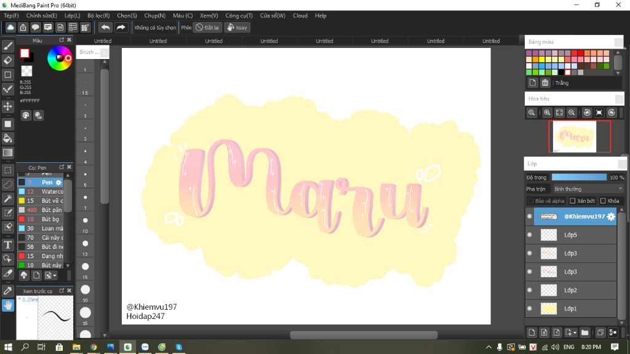Open the palette icon in the color panel
This screenshot has height=354, width=630.
(26, 116)
